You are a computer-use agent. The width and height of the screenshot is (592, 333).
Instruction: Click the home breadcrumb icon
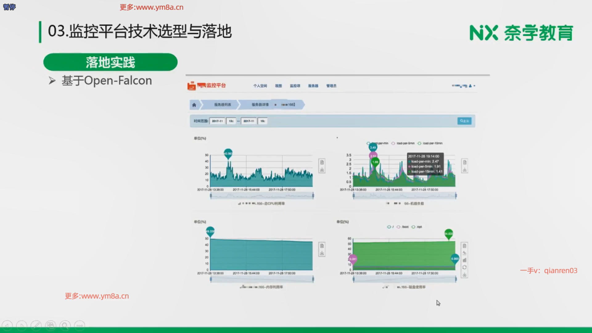[194, 105]
